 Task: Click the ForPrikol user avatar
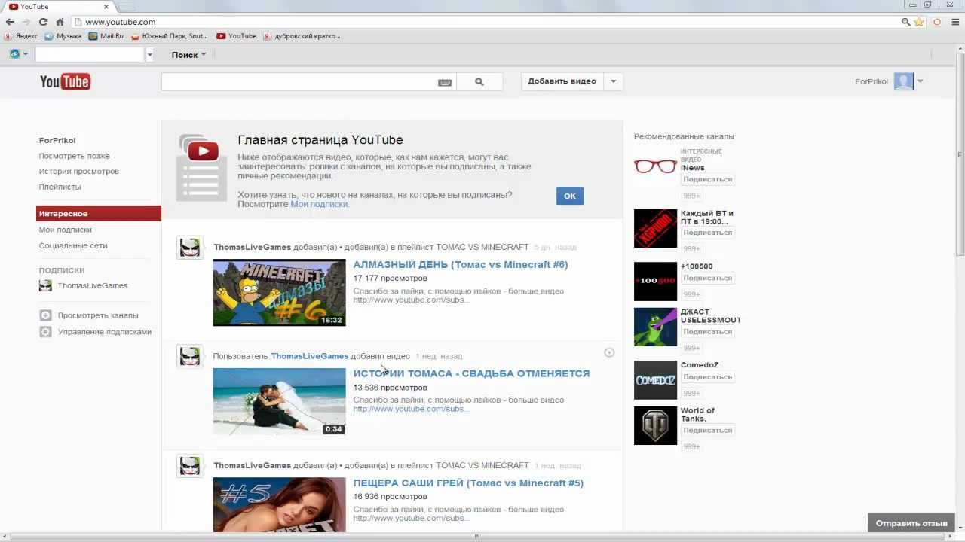point(904,81)
